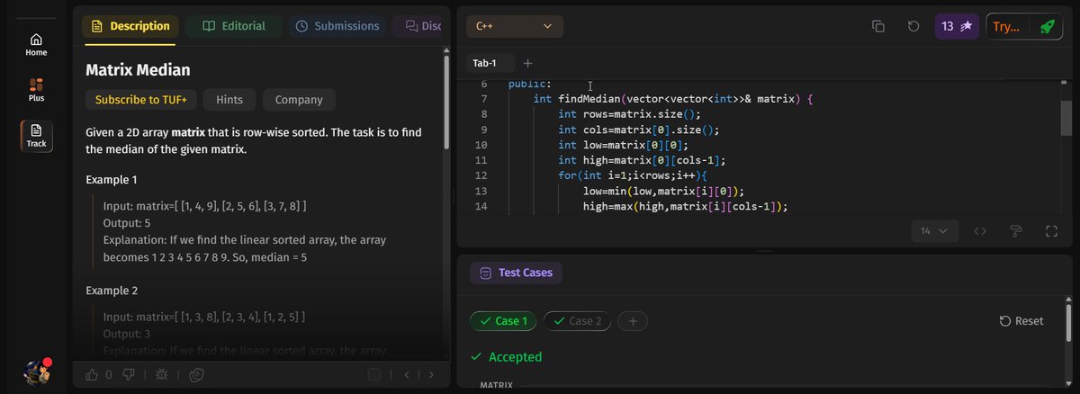The width and height of the screenshot is (1080, 394).
Task: Add a new test case with plus
Action: click(x=633, y=321)
